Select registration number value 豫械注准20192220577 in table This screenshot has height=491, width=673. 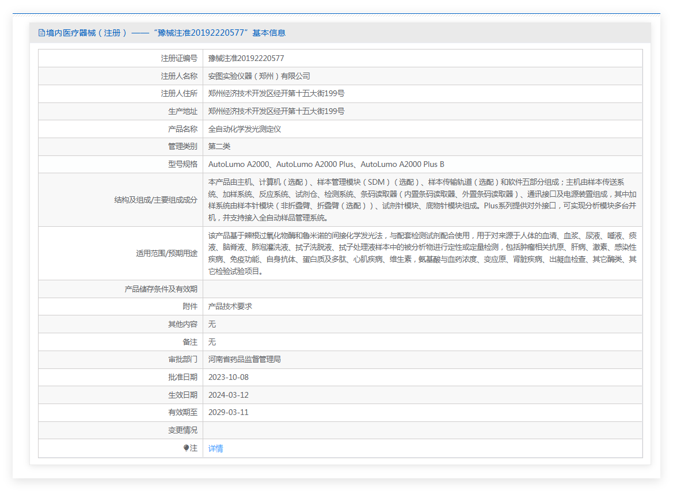pos(246,58)
